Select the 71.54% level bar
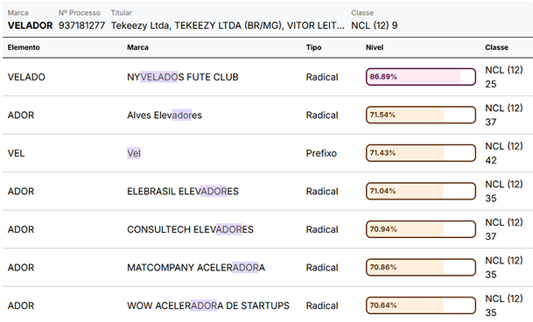The width and height of the screenshot is (533, 322). pyautogui.click(x=420, y=115)
